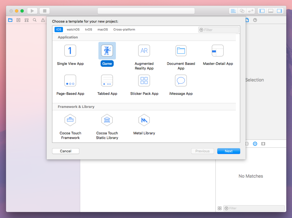
Task: Click the template Filter search field
Action: click(219, 30)
